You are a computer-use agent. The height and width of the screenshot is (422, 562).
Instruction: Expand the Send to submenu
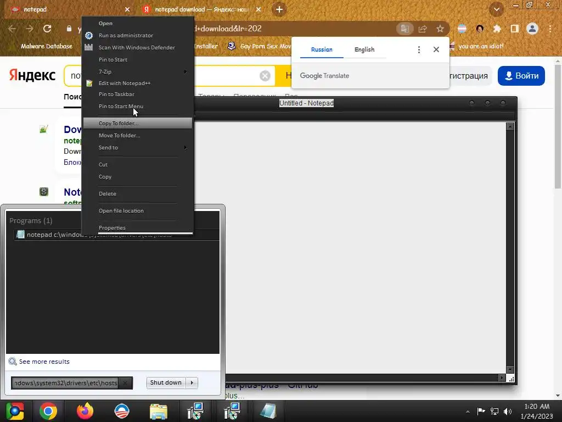pyautogui.click(x=138, y=147)
